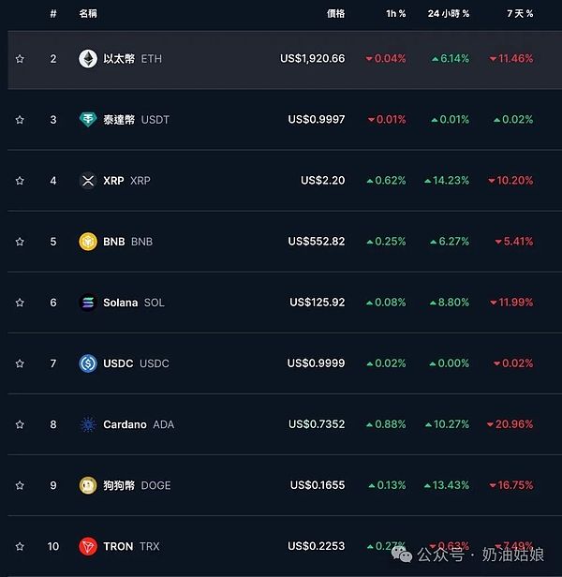Toggle the watchlist star for ETH
The width and height of the screenshot is (562, 577).
pos(20,59)
